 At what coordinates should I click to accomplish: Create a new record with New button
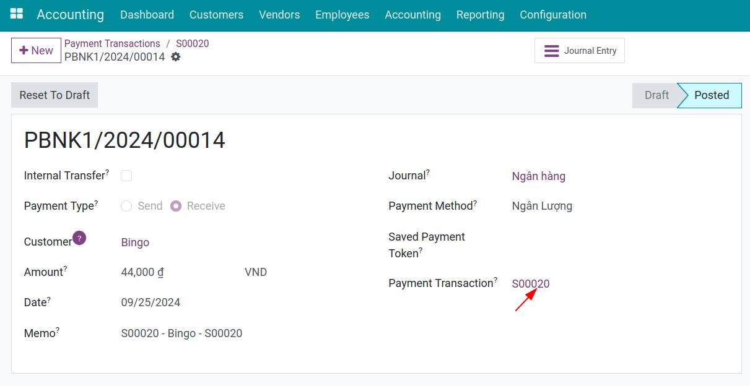(36, 51)
